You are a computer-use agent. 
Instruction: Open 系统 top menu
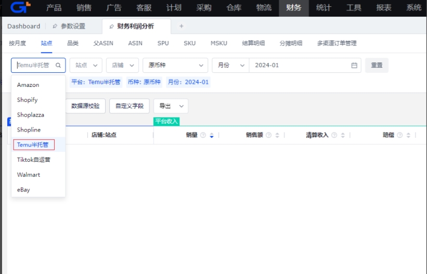(x=413, y=8)
